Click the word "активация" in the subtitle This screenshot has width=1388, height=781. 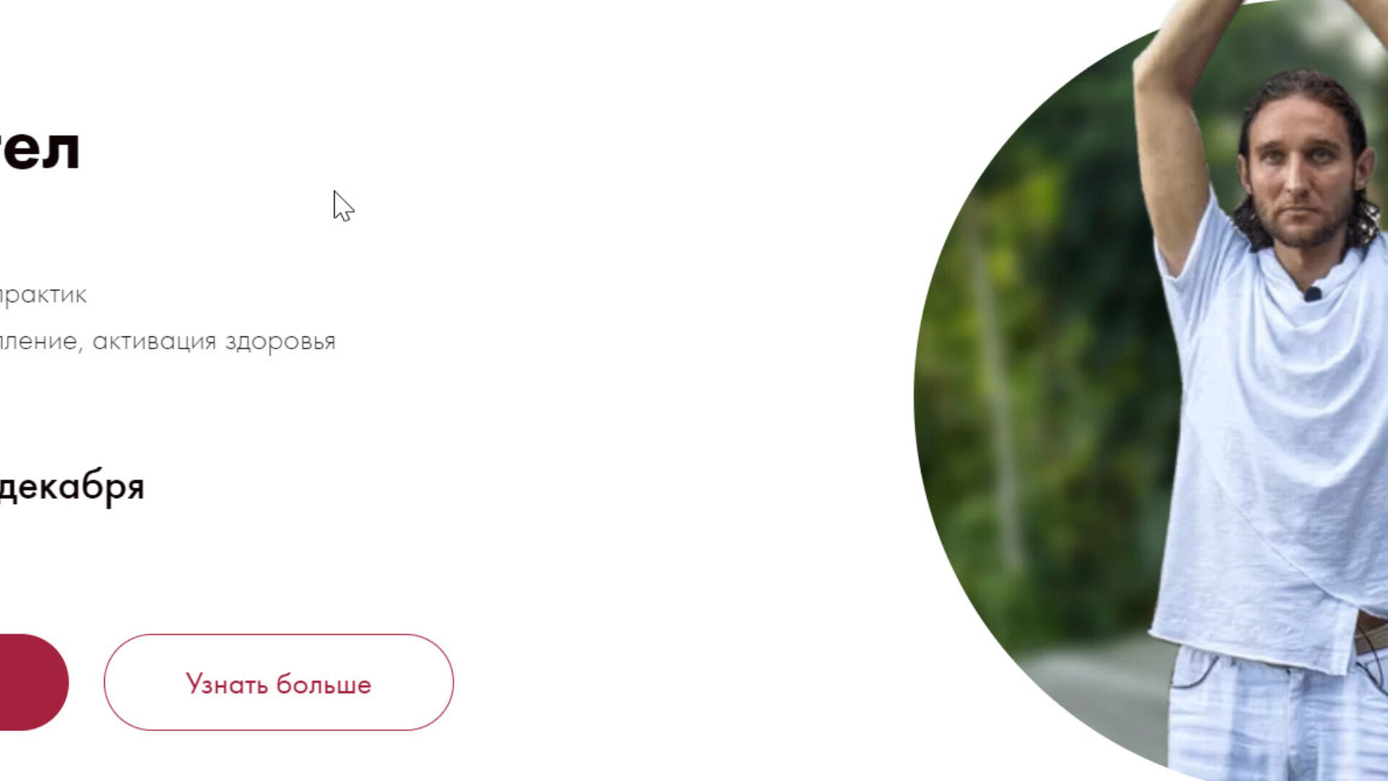point(154,341)
